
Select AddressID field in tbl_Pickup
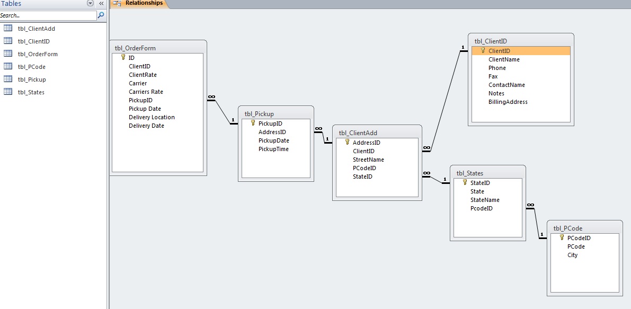(x=276, y=132)
